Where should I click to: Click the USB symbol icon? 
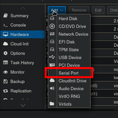tap(52, 57)
